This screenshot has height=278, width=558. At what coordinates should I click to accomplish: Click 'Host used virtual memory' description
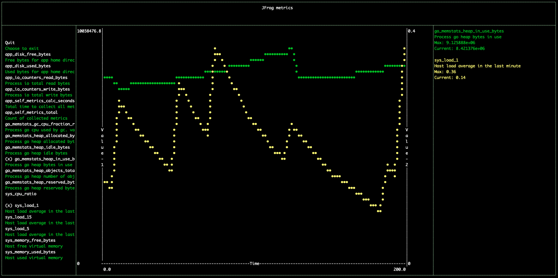pyautogui.click(x=34, y=258)
